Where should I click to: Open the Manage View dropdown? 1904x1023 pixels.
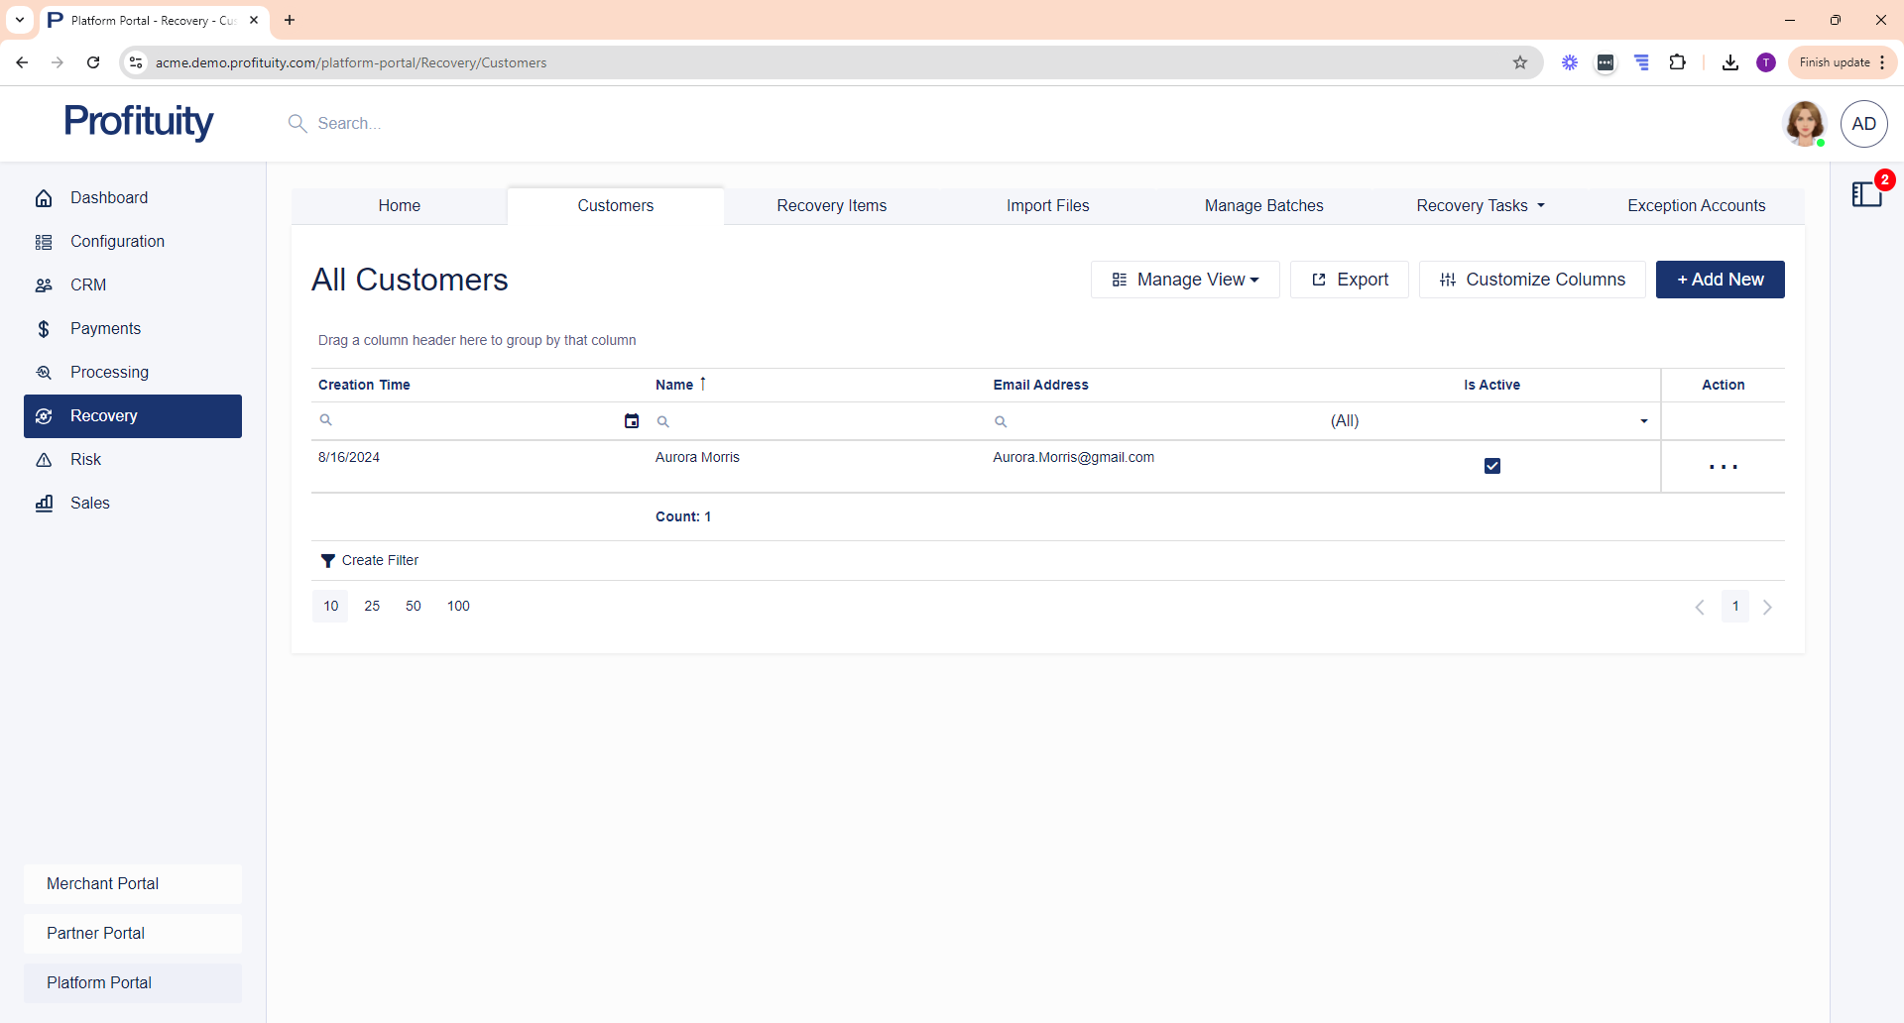point(1185,280)
